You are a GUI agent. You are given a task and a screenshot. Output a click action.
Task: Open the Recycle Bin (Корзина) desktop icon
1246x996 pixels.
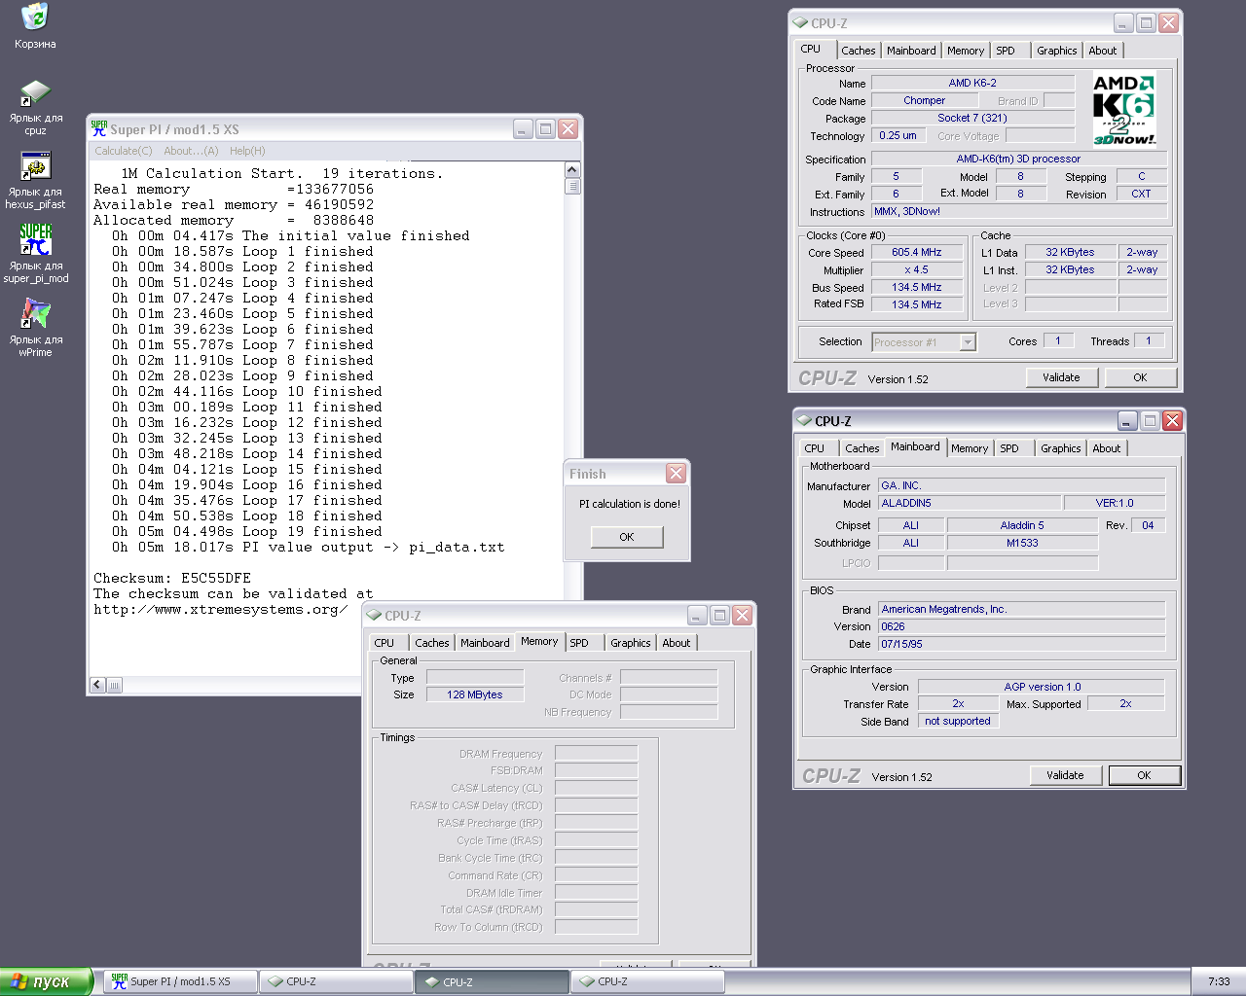click(35, 17)
